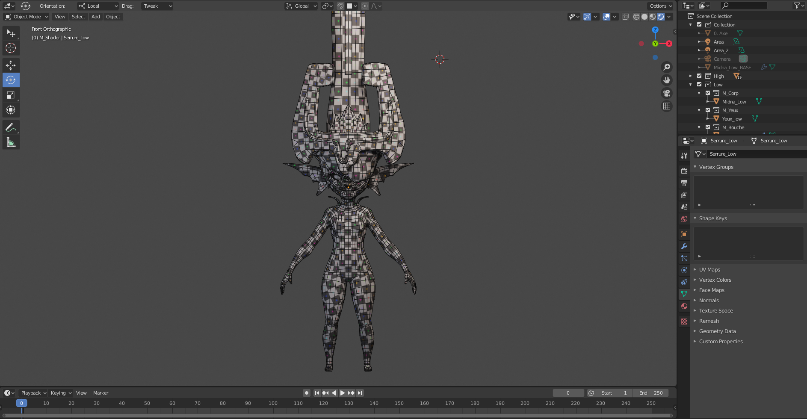Toggle the viewport gizmos display button
The image size is (807, 419).
tap(587, 17)
